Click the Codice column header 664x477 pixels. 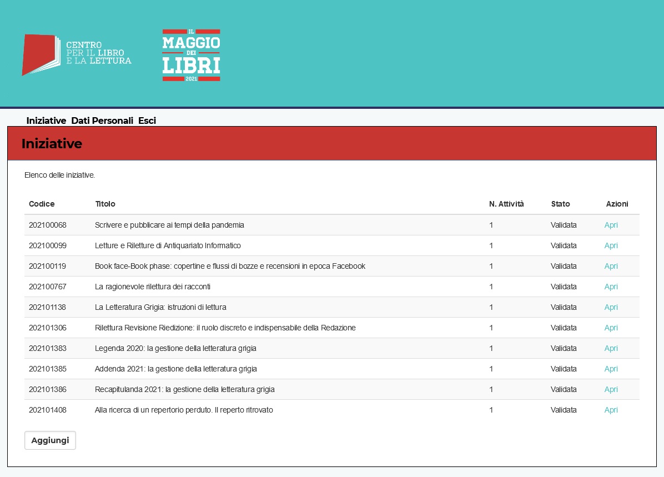(x=42, y=204)
